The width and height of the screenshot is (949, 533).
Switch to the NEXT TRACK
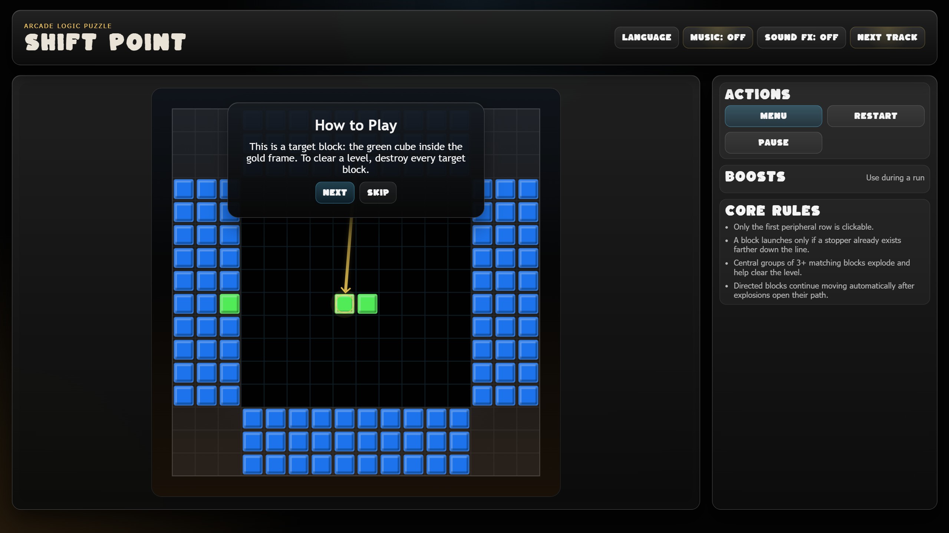pyautogui.click(x=887, y=37)
